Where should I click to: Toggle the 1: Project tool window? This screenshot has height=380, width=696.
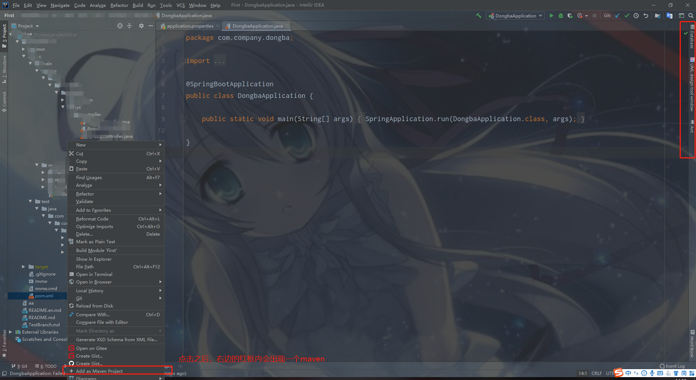(x=4, y=36)
